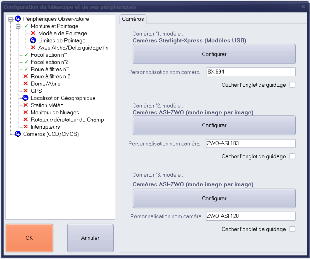The height and width of the screenshot is (259, 310).
Task: Click the green checkmark beside Roue à filtres n°1
Action: (x=26, y=69)
